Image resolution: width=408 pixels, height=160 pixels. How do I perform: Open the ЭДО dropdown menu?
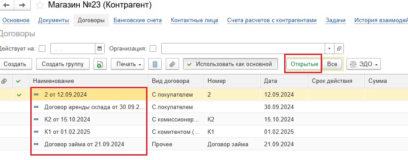(363, 64)
